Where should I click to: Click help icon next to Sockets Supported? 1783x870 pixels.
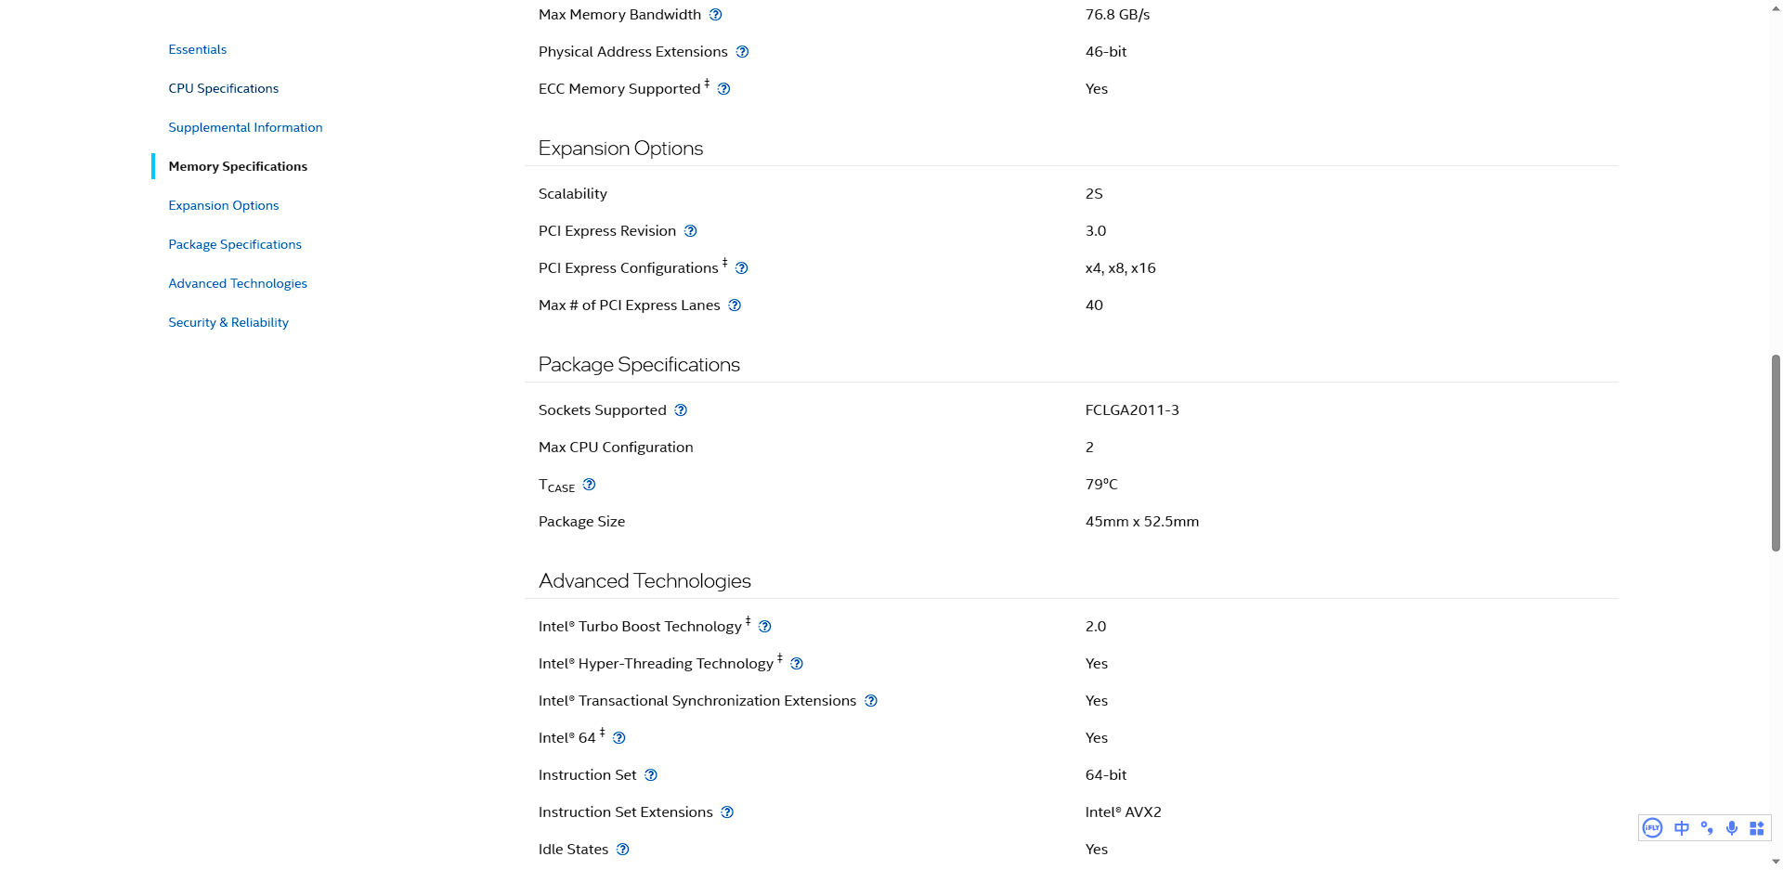[681, 410]
